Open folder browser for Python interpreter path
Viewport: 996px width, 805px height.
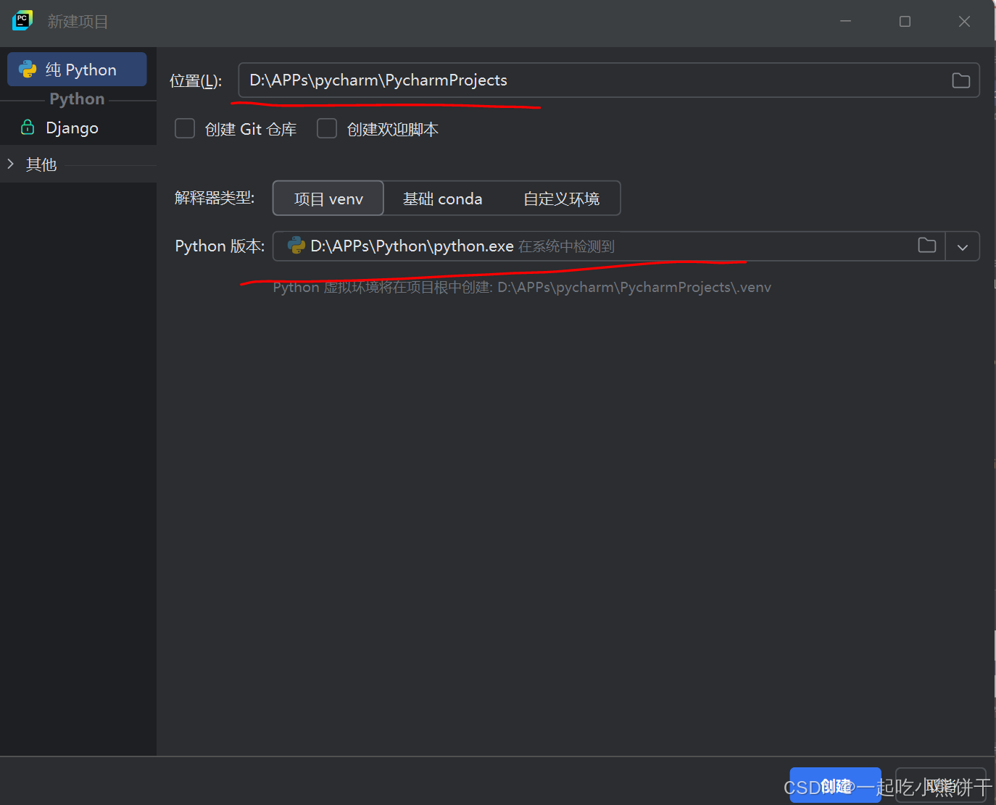[926, 246]
